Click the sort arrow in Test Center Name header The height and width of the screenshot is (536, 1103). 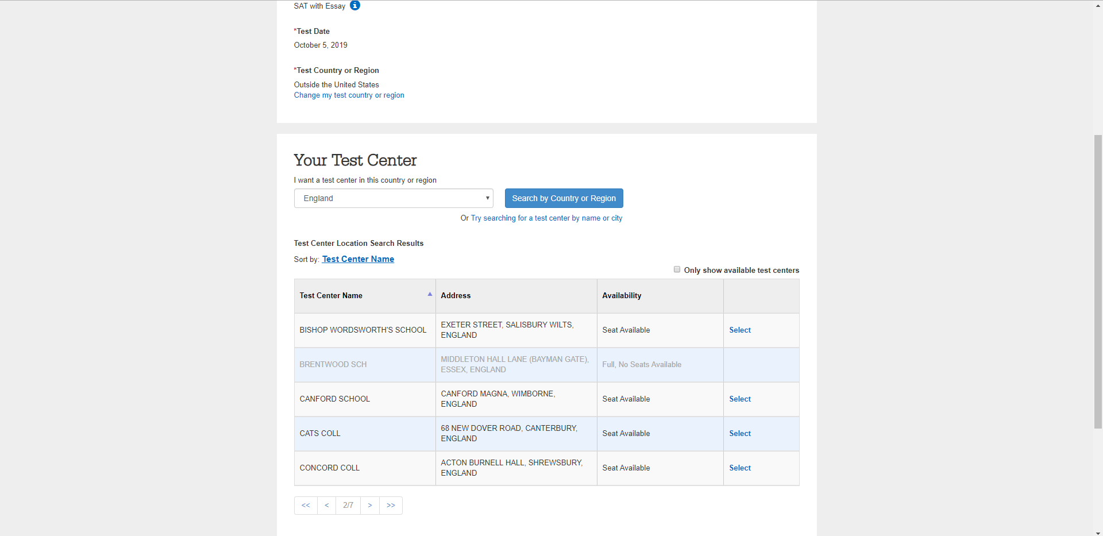point(430,294)
